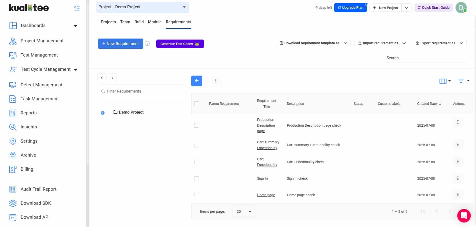
Task: Toggle the select-all checkbox in table header
Action: (x=197, y=104)
